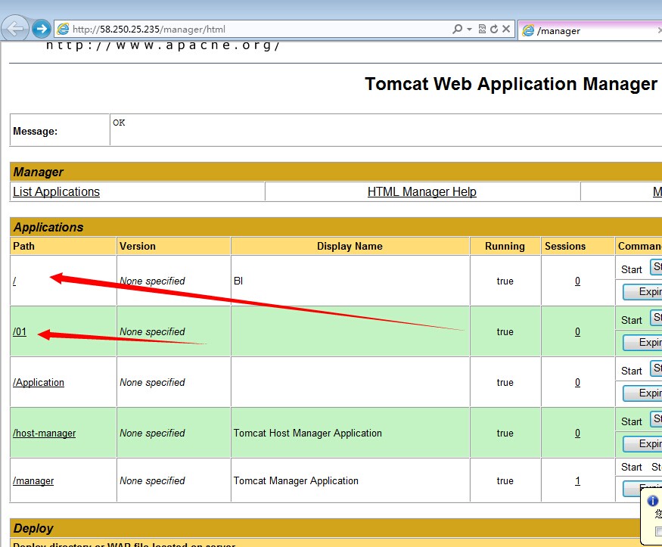
Task: Click the IE icon on /manager tab
Action: pos(528,30)
